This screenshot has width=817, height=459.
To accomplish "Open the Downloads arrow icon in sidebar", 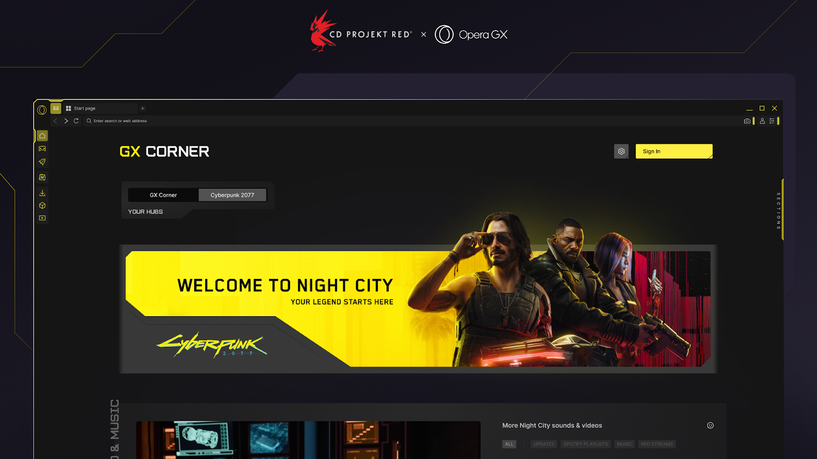I will click(42, 193).
